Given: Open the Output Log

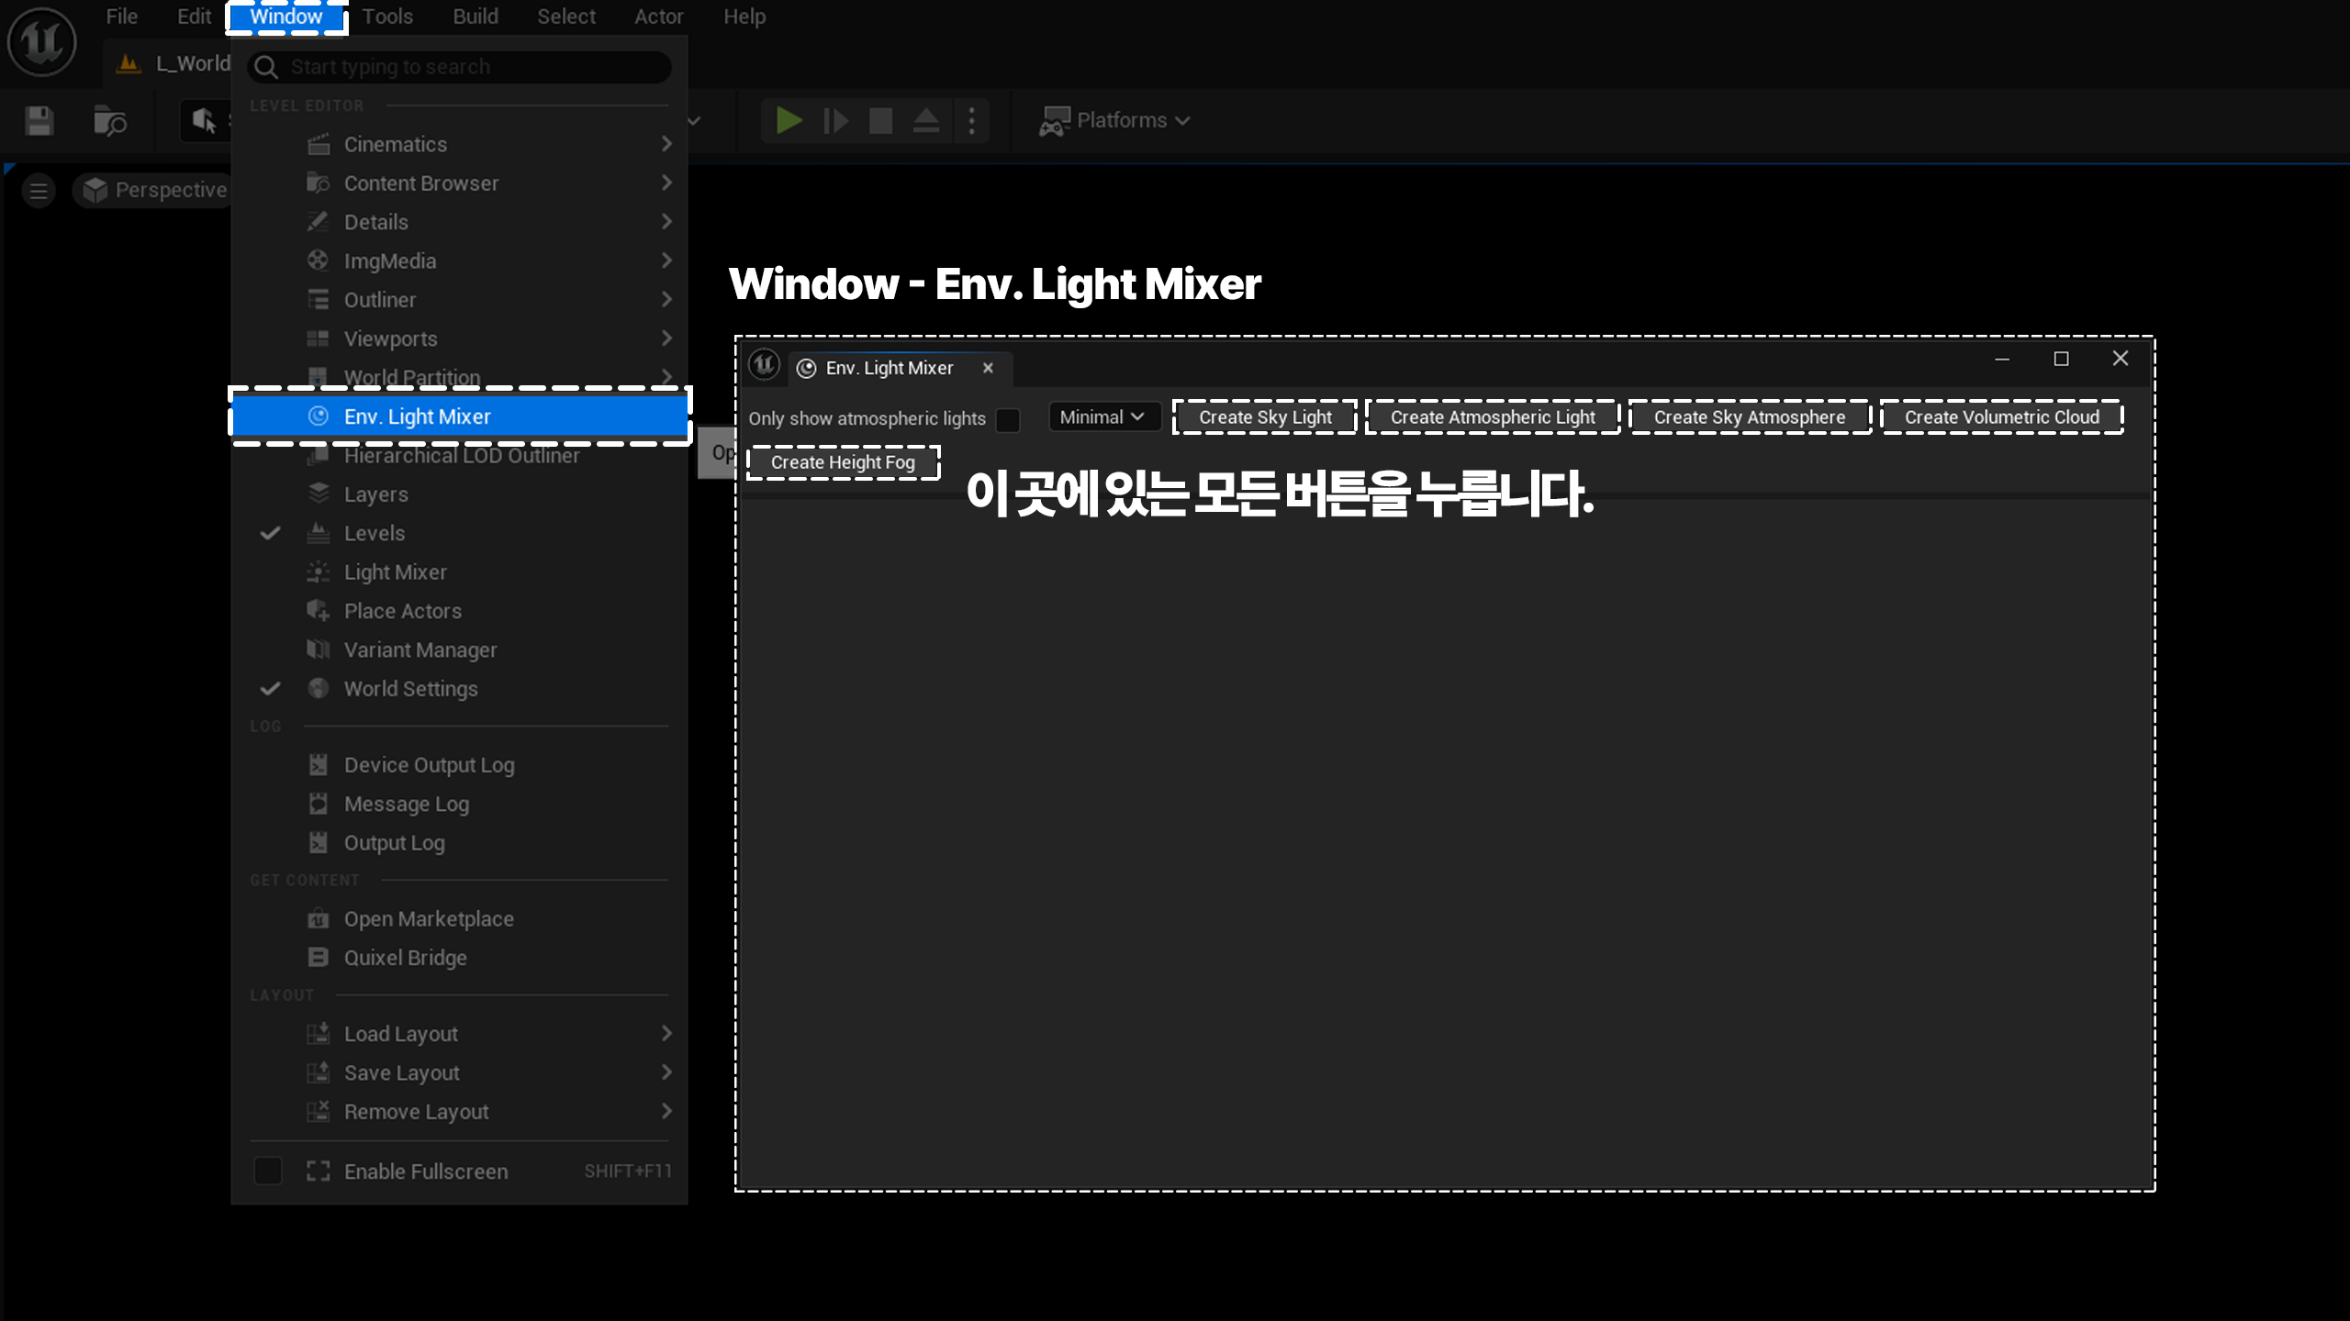Looking at the screenshot, I should tap(459, 843).
